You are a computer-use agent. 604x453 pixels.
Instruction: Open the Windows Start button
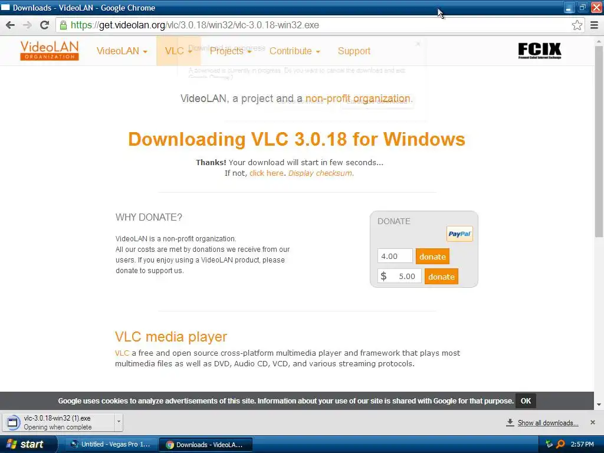click(x=28, y=444)
